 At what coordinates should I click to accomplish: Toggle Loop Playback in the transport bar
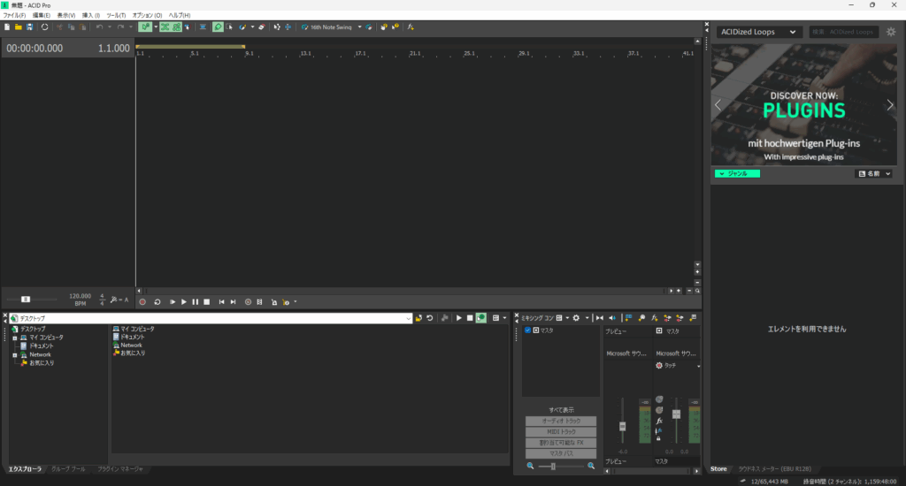(157, 302)
